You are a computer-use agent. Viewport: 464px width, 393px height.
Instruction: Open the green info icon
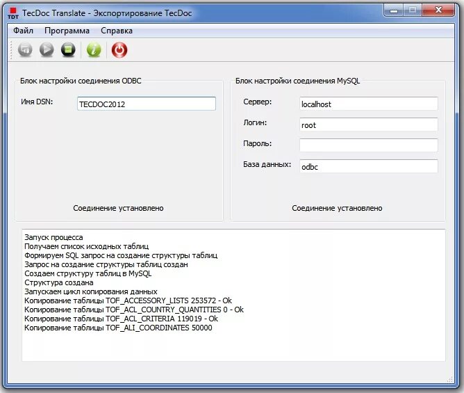tap(94, 49)
